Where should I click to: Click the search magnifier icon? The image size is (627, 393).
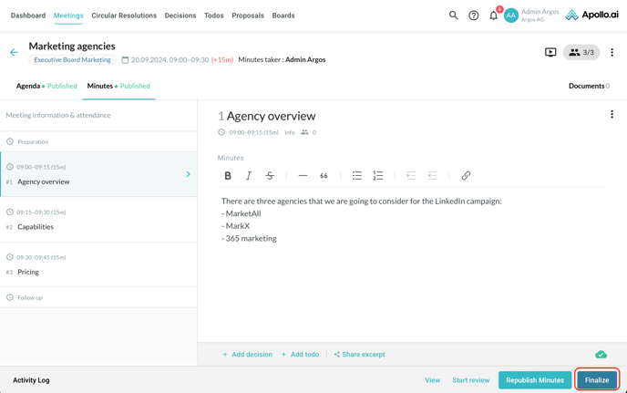coord(453,16)
